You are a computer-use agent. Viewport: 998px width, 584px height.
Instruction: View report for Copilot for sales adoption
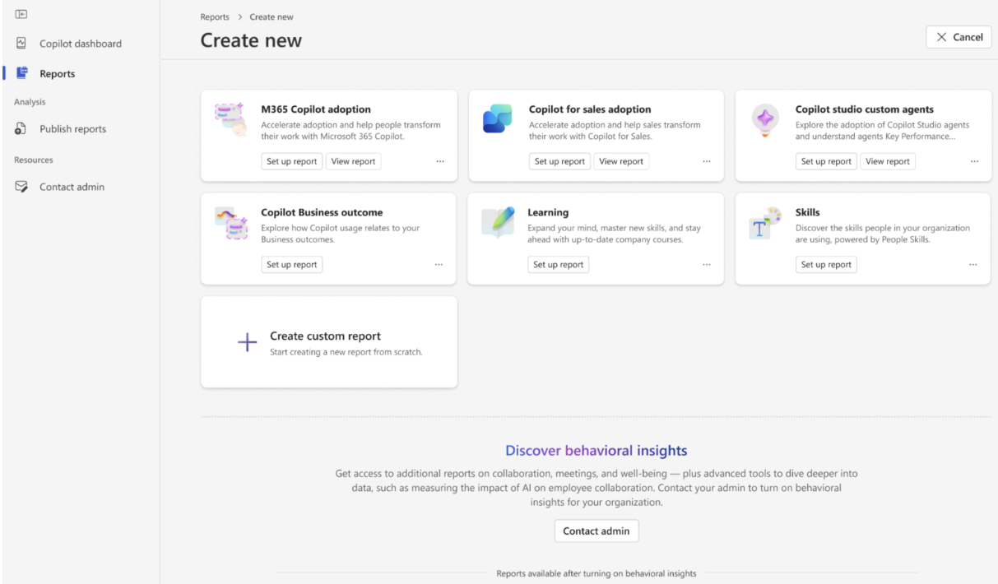click(x=621, y=162)
